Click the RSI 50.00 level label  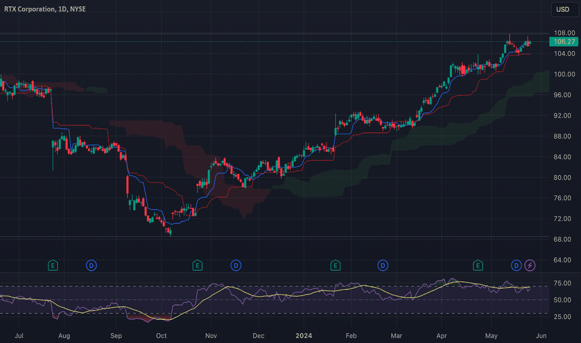click(x=562, y=300)
